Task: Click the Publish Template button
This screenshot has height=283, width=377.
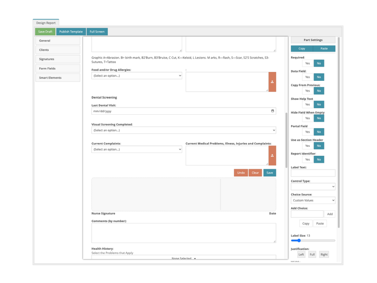Action: tap(71, 32)
